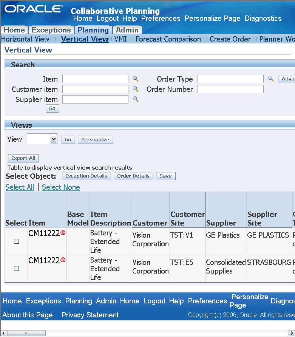
Task: Click the Exception Details button
Action: 86,176
